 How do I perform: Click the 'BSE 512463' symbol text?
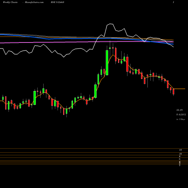(58, 2)
